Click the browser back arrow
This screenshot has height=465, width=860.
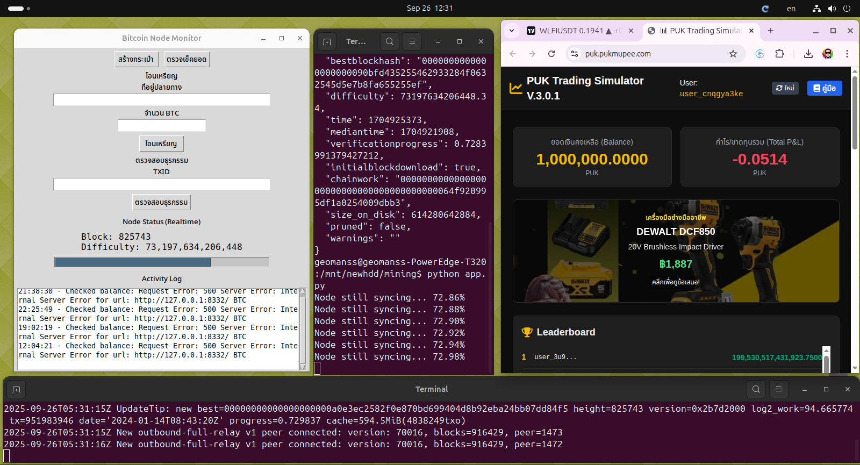click(x=513, y=54)
